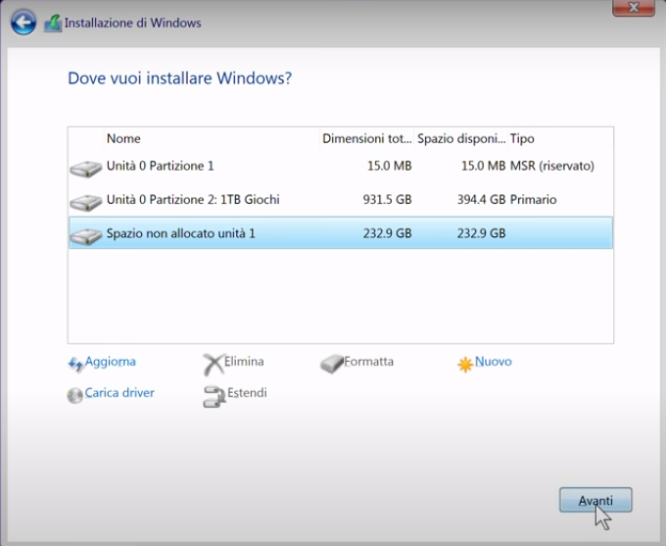Click drive icon for Unità 0 Partizione 1
The image size is (666, 546).
[86, 168]
